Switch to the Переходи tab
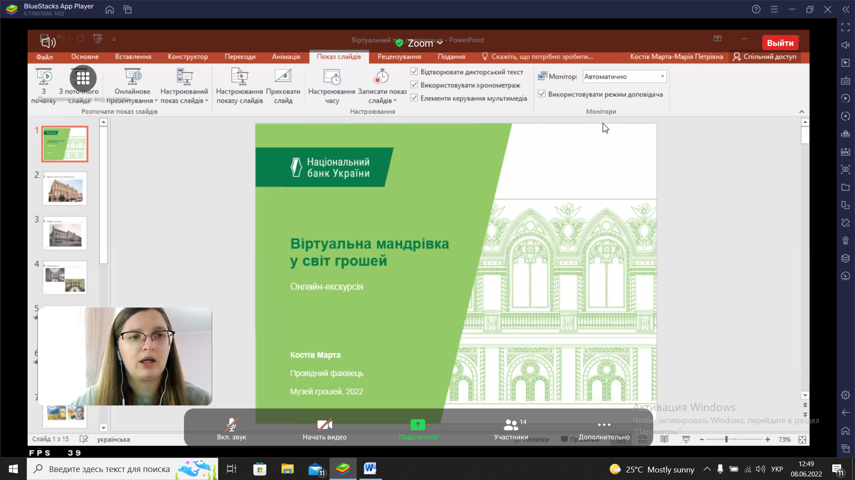The height and width of the screenshot is (480, 855). click(240, 57)
